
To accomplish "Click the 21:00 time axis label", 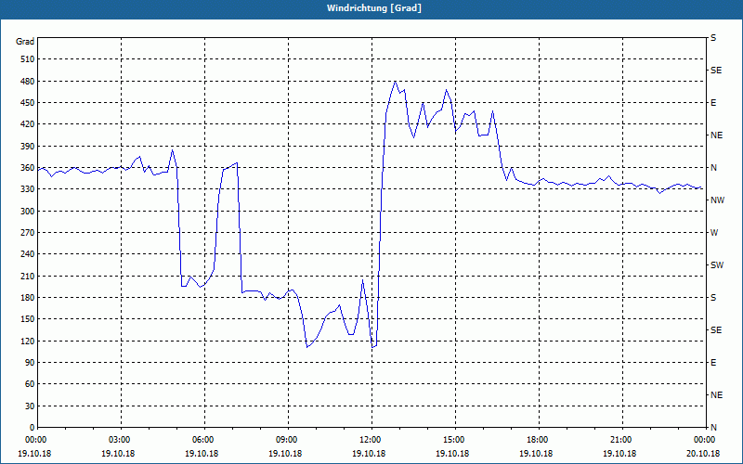I will (x=621, y=440).
